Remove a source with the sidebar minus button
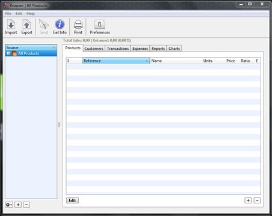The image size is (272, 216). [x=26, y=205]
